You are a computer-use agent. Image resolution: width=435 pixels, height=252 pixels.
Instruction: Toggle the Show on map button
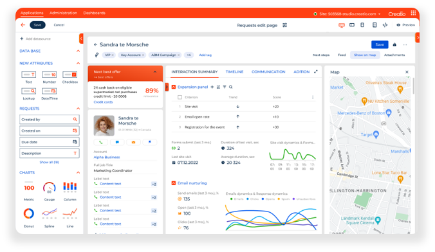[x=365, y=55]
